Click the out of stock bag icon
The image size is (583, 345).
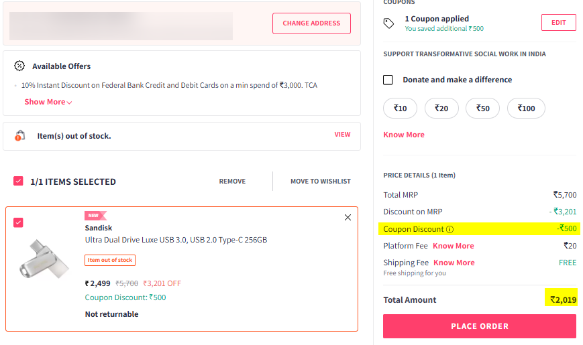coord(19,135)
